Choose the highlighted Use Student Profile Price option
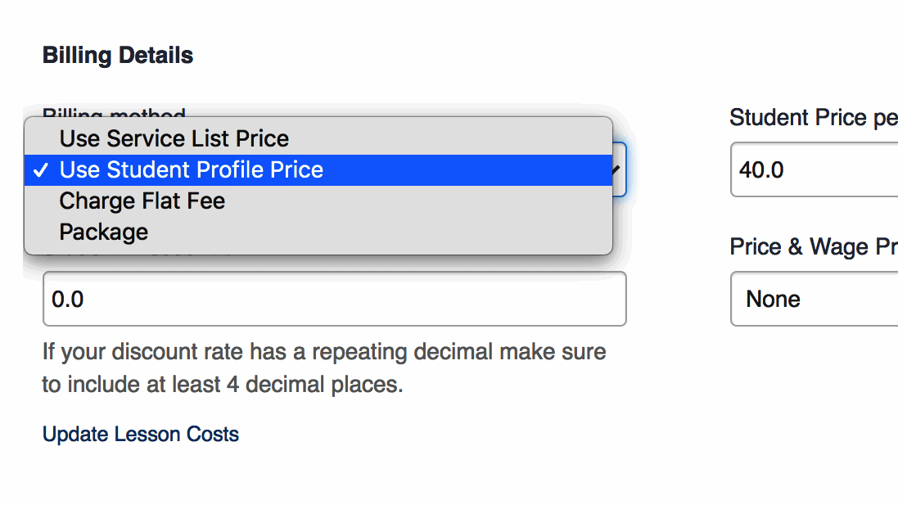This screenshot has height=505, width=898. point(318,170)
